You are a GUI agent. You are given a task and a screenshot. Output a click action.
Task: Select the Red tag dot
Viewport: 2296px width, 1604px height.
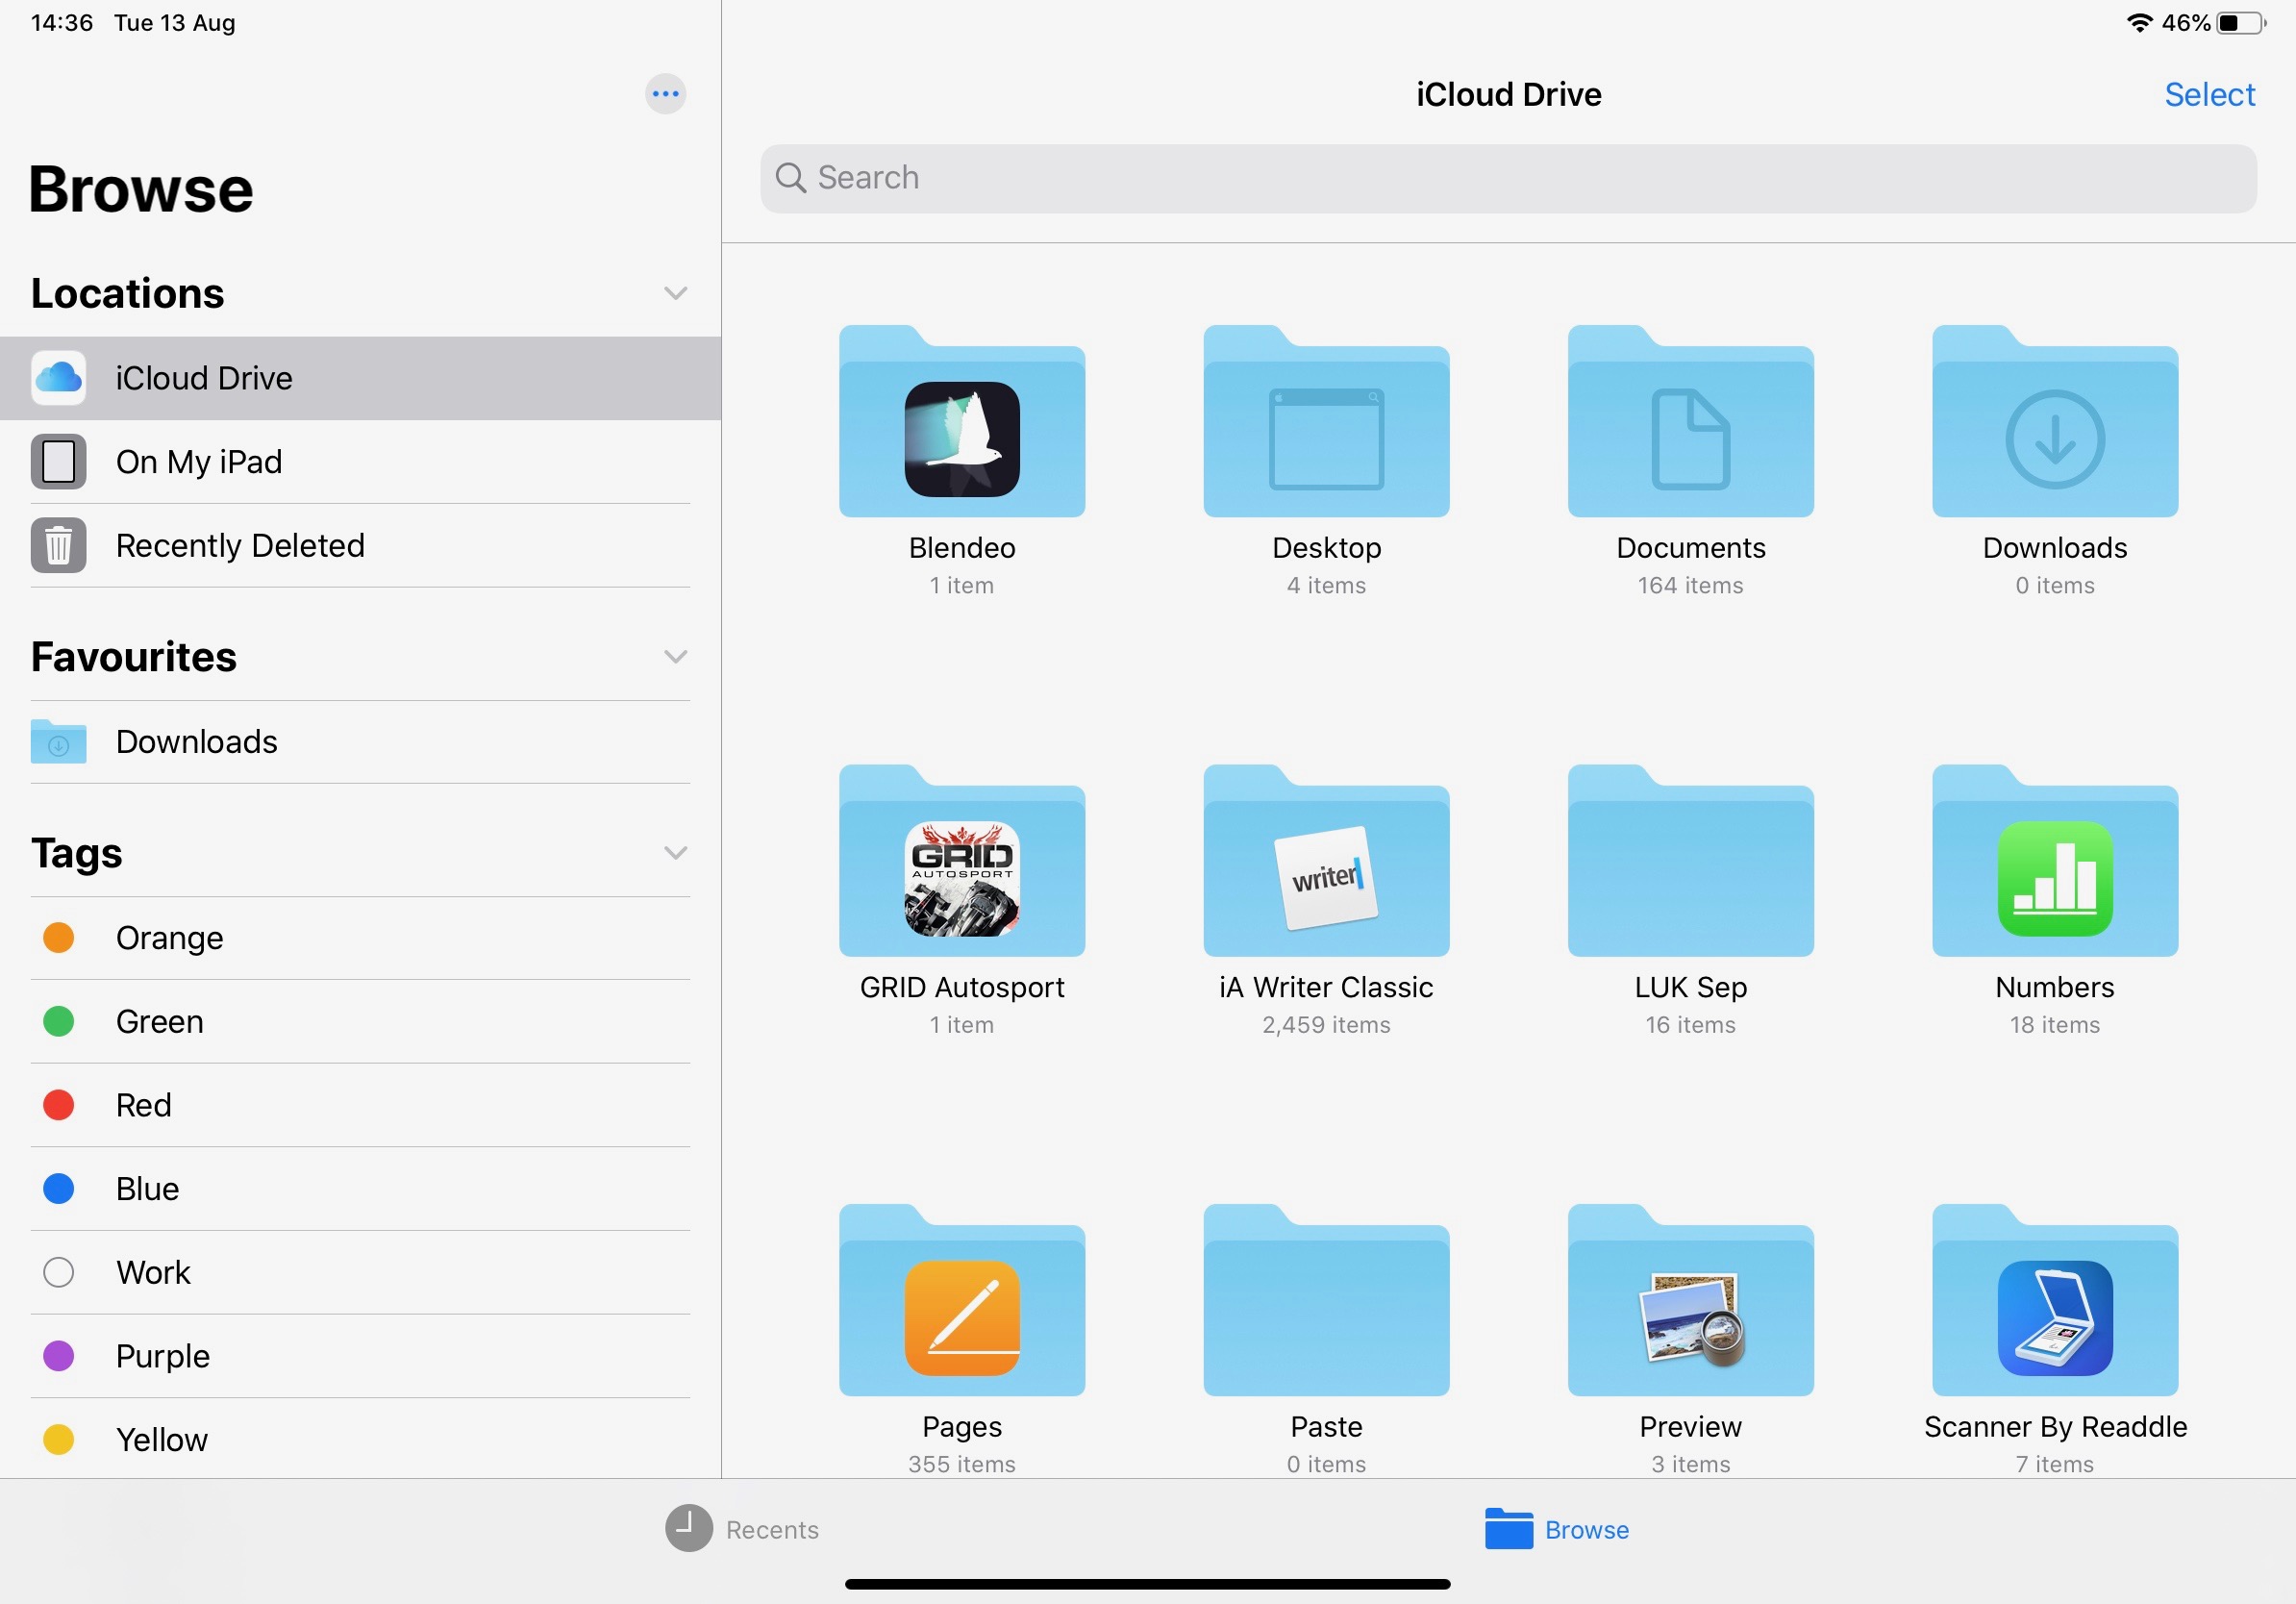58,1105
